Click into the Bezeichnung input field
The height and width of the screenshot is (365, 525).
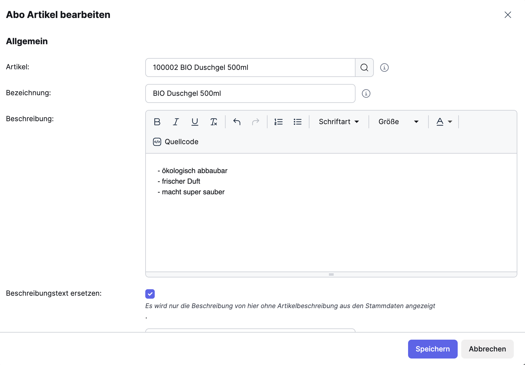(x=250, y=93)
